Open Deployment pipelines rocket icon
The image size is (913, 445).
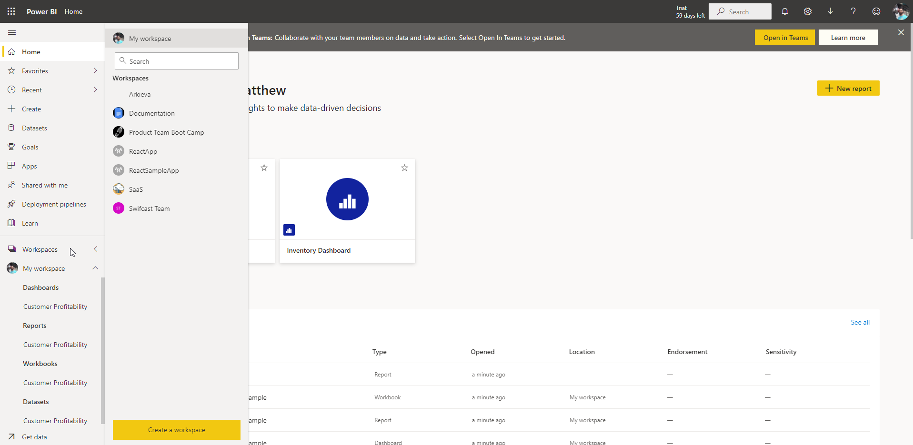coord(11,204)
